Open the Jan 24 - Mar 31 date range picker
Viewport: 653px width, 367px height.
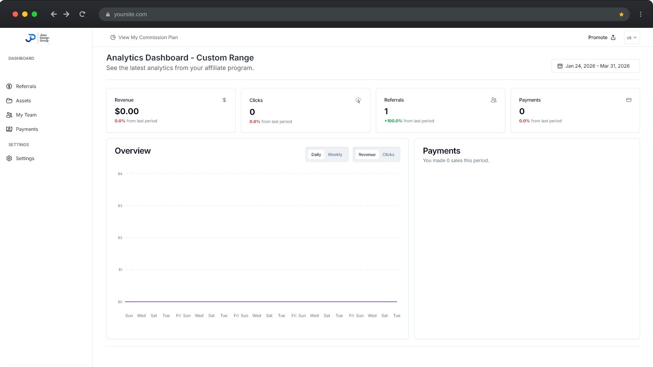pos(595,66)
